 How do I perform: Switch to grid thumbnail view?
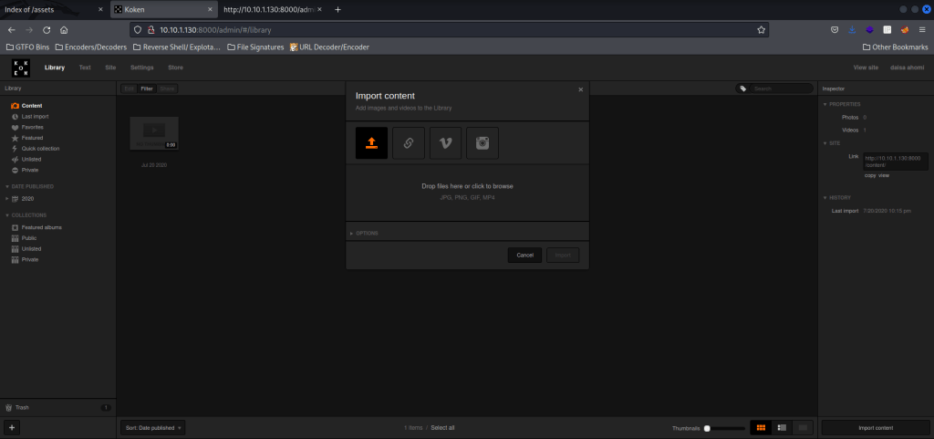tap(759, 427)
